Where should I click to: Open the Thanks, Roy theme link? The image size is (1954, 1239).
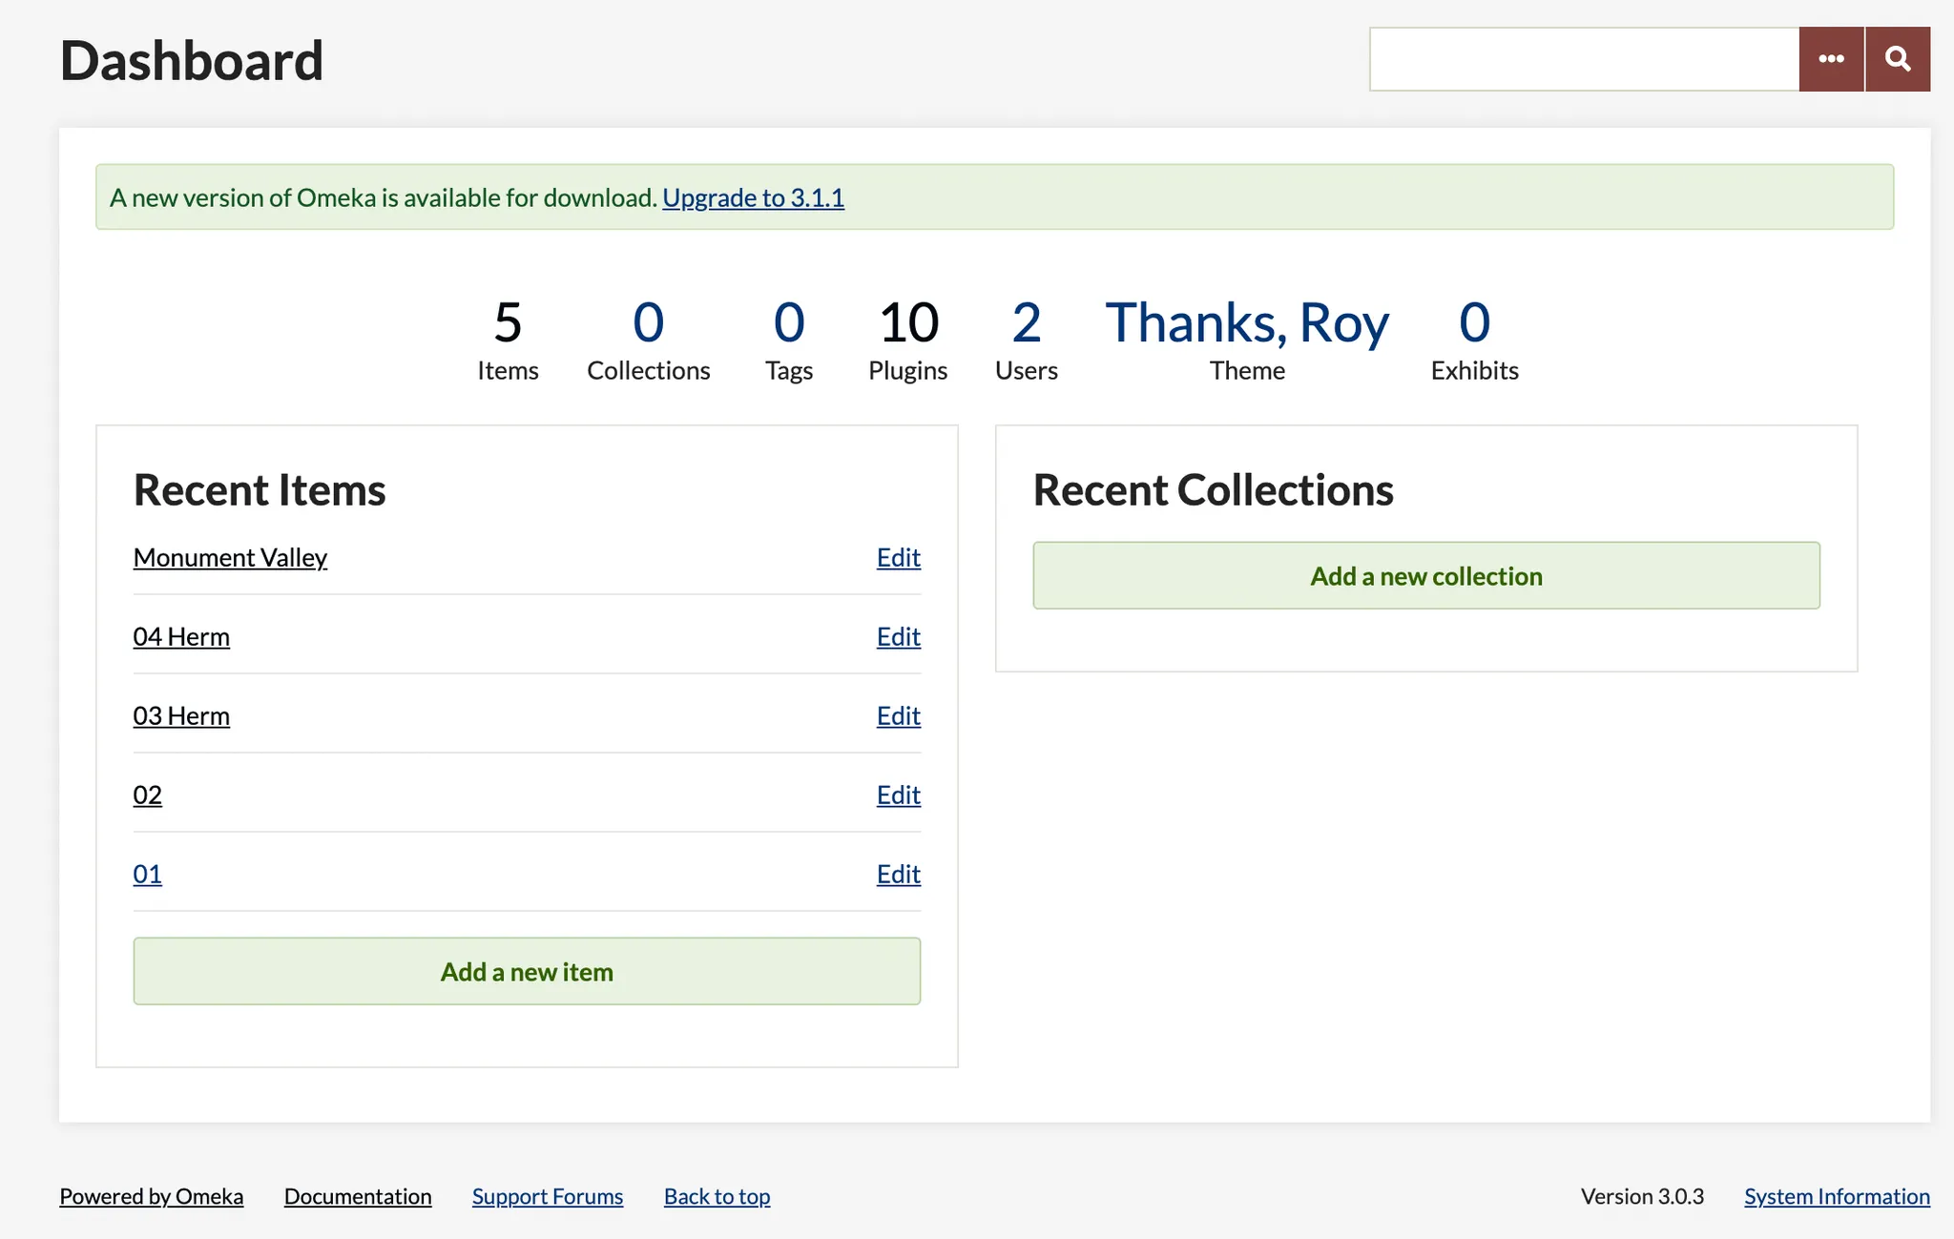[x=1246, y=322]
